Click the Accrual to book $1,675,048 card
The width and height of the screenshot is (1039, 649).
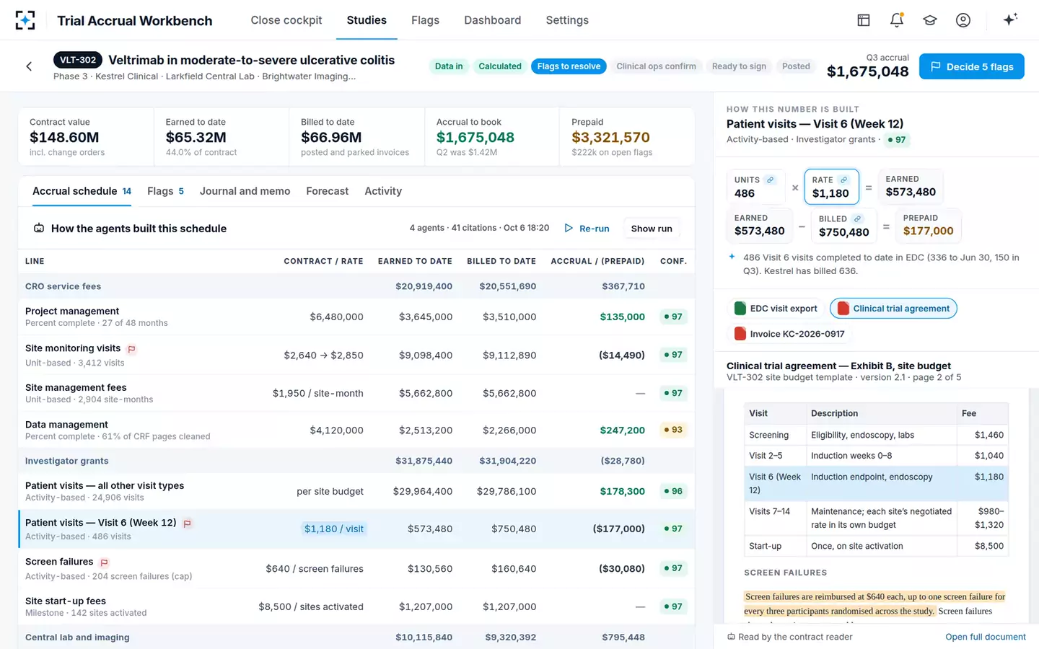pos(492,137)
